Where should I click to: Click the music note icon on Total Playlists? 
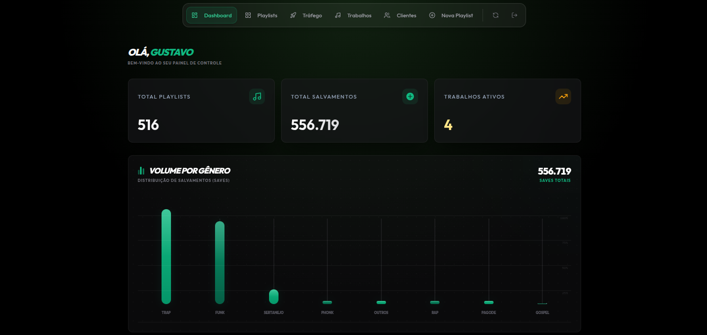point(257,96)
